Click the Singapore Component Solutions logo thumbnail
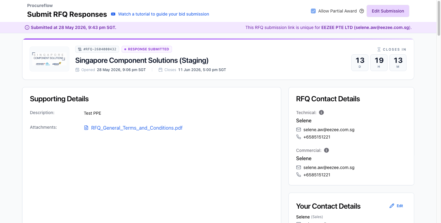This screenshot has height=223, width=441. coord(49,59)
